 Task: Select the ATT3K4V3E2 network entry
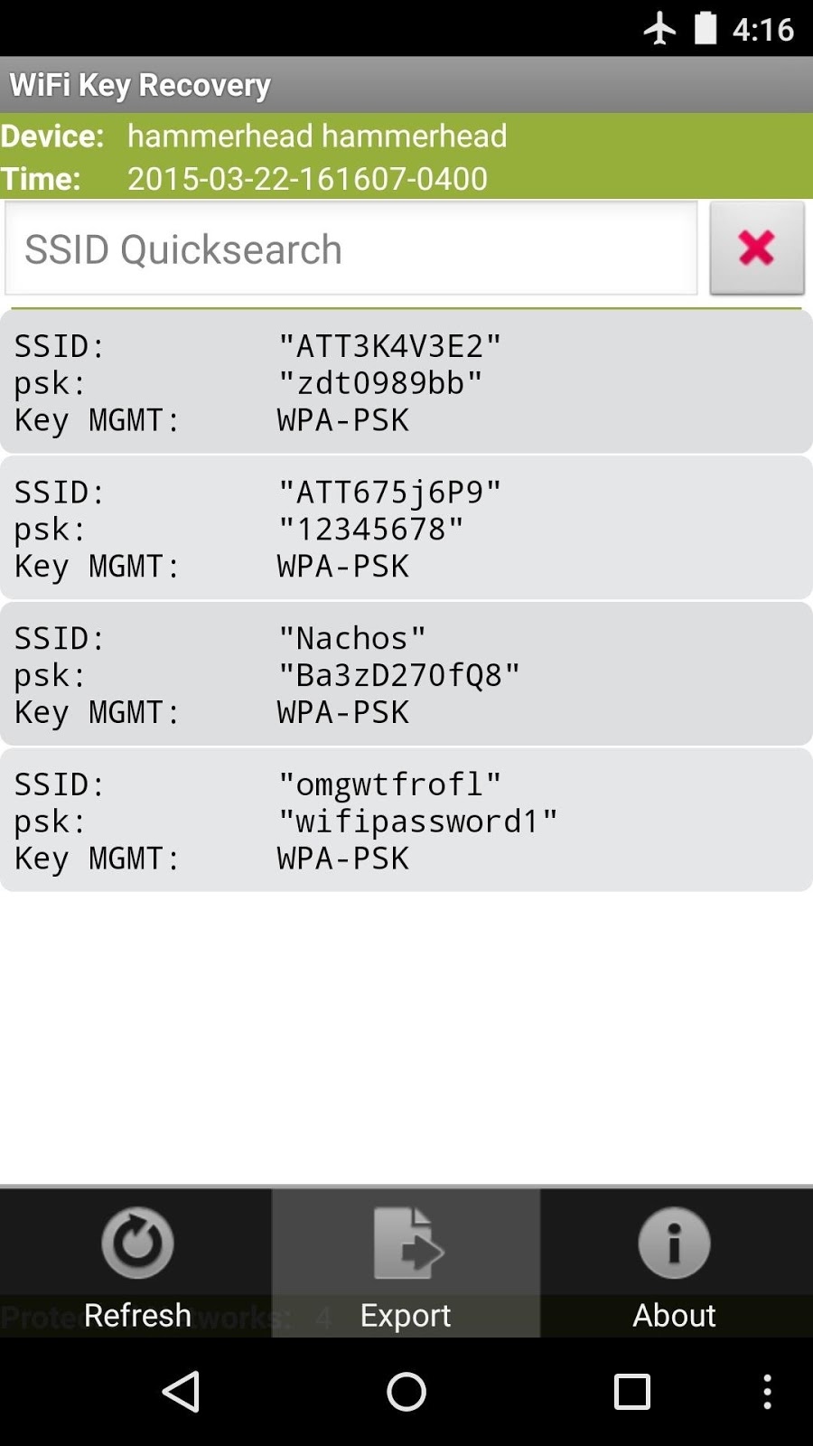click(x=406, y=381)
